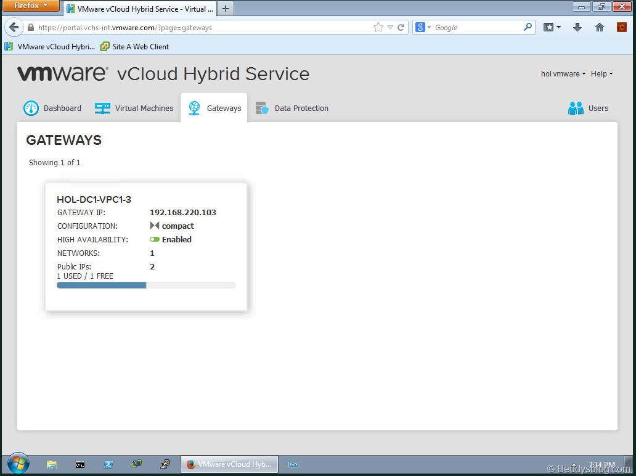Click the Gateways globe icon

coord(194,108)
